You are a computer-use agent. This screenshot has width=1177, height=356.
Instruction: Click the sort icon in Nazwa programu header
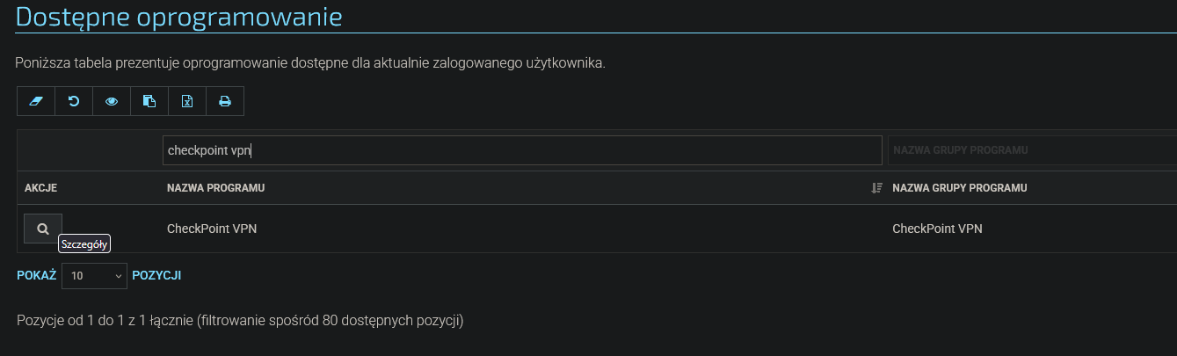(876, 188)
